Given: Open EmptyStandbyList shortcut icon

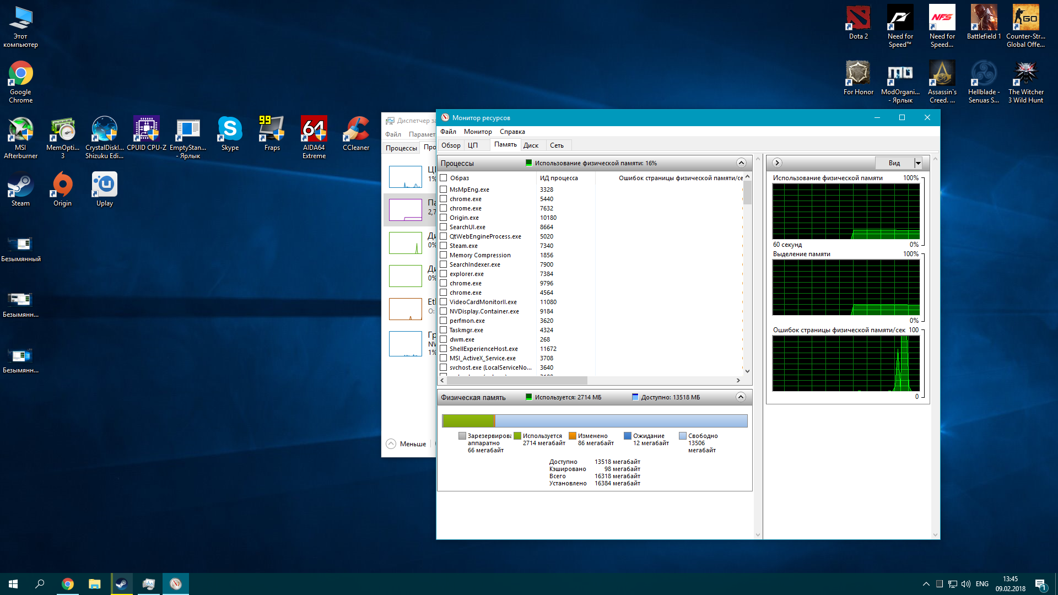Looking at the screenshot, I should pyautogui.click(x=188, y=137).
